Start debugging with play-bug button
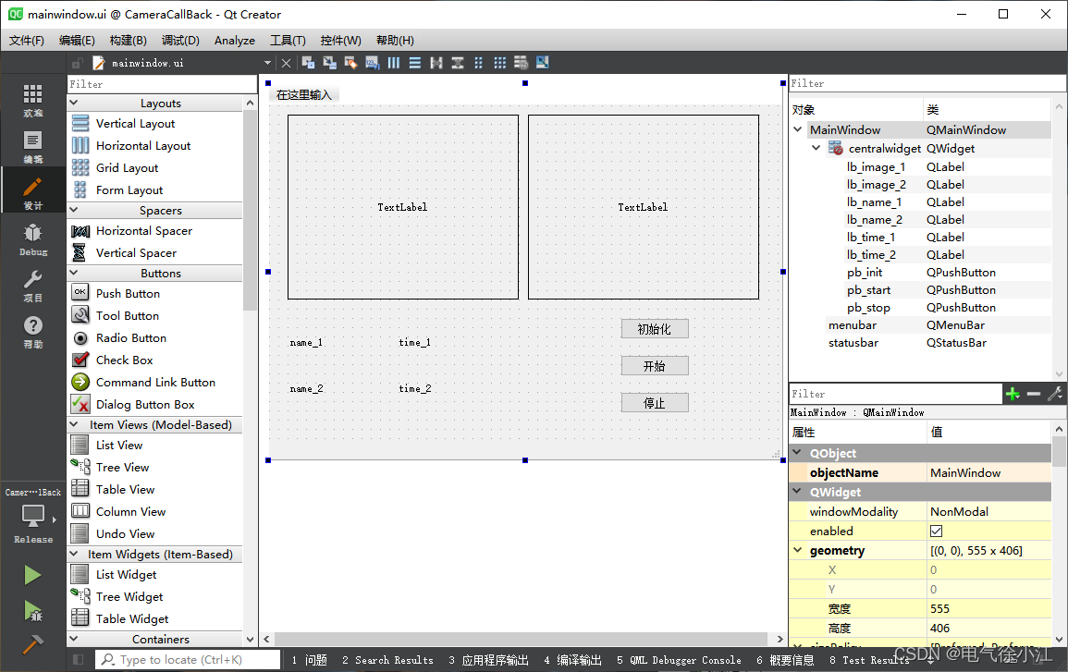 [32, 611]
